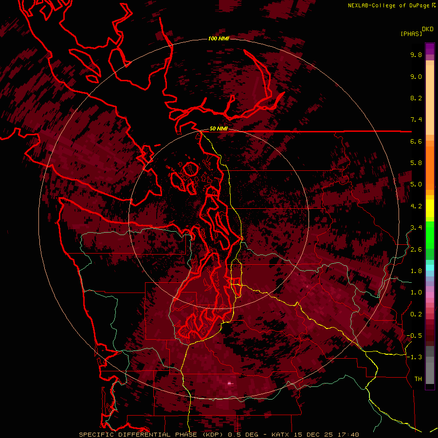Pick the cyan color bar segment
Image resolution: width=438 pixels, height=438 pixels.
pyautogui.click(x=430, y=267)
